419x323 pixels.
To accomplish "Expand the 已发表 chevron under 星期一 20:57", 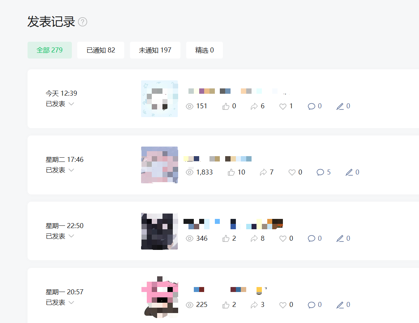I will tap(71, 302).
